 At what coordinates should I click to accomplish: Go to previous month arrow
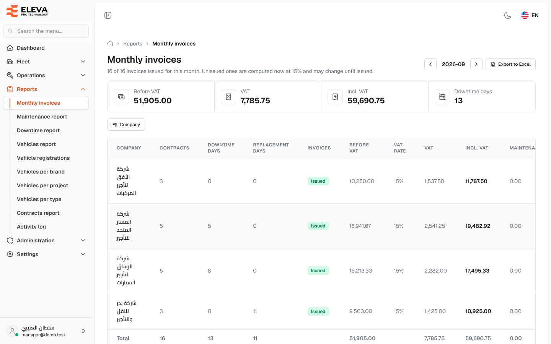point(430,64)
